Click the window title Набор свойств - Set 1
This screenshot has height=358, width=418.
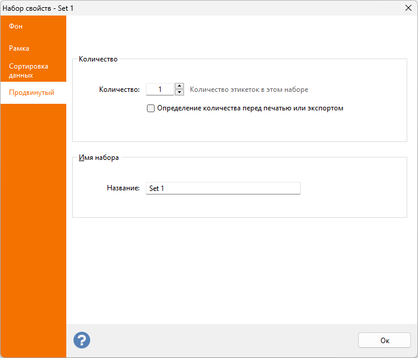[x=38, y=8]
